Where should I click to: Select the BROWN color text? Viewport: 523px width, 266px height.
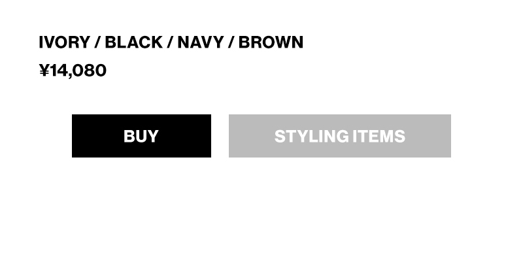click(x=271, y=42)
